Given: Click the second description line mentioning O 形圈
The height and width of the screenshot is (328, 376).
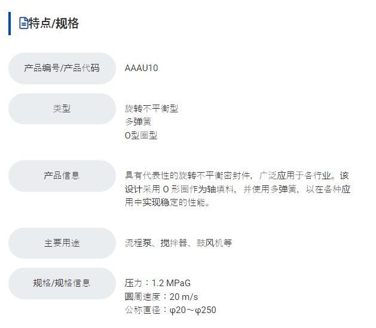Looking at the screenshot, I should pos(237,189).
